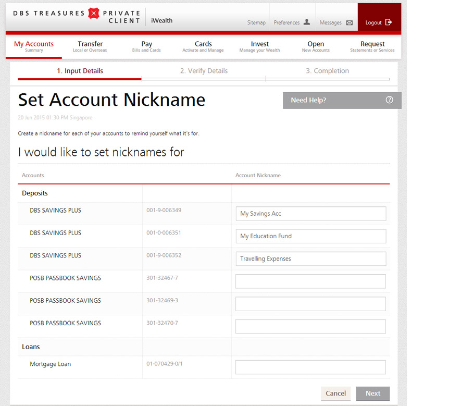Click DBS SAVINGS PLUS label for 001-9-006349
Screen dimensions: 474x406
pos(55,210)
